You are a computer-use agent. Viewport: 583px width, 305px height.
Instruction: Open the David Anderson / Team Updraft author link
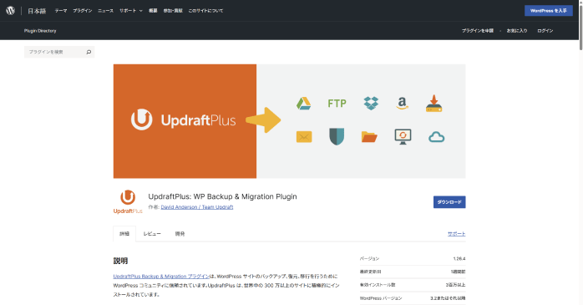pyautogui.click(x=197, y=207)
